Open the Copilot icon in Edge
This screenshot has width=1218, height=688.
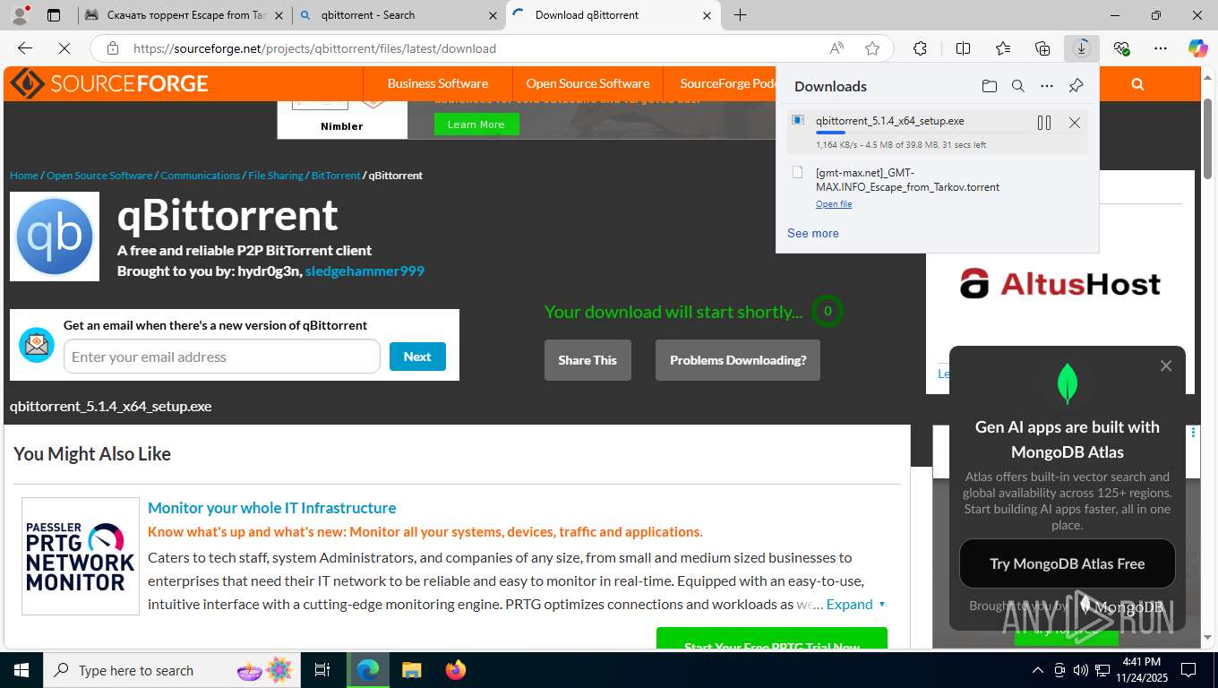click(1198, 48)
